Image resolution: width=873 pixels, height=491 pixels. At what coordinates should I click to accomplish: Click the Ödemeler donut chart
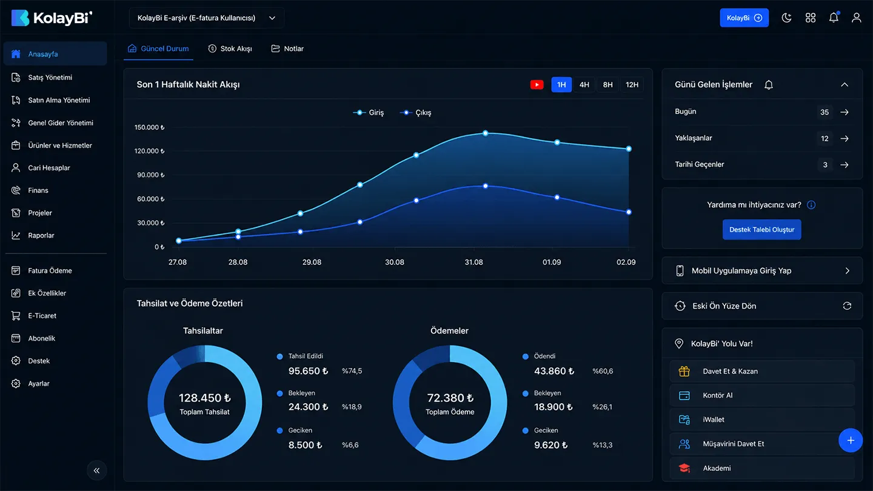pos(450,402)
